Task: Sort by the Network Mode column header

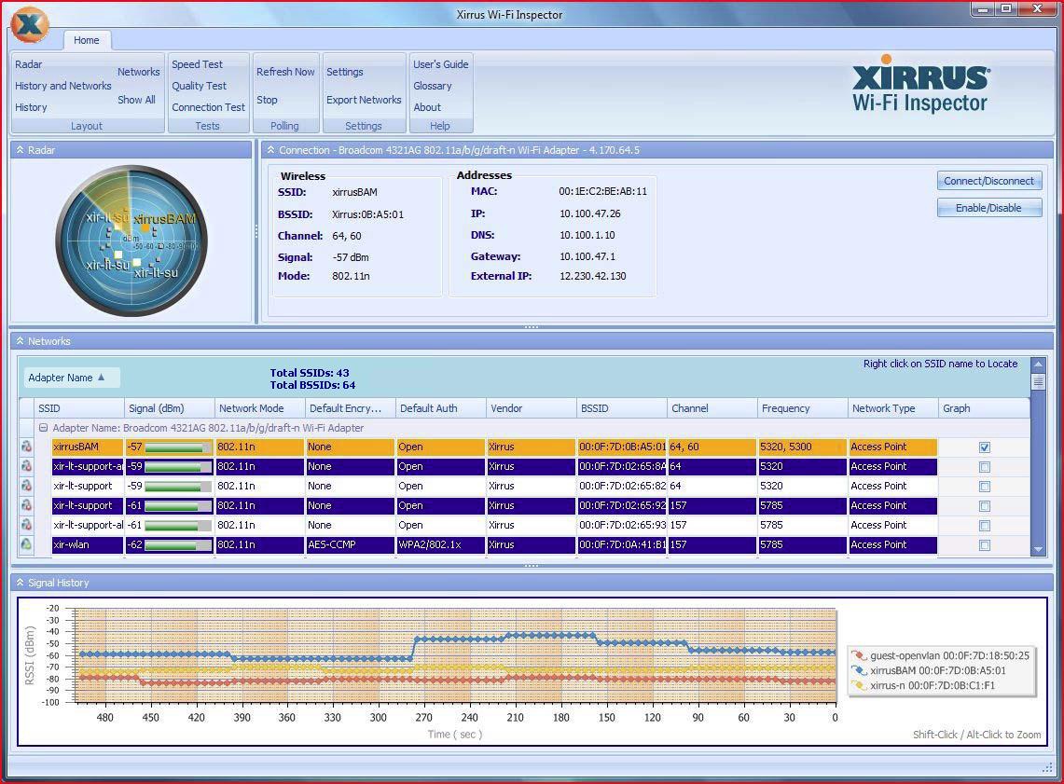Action: point(260,408)
